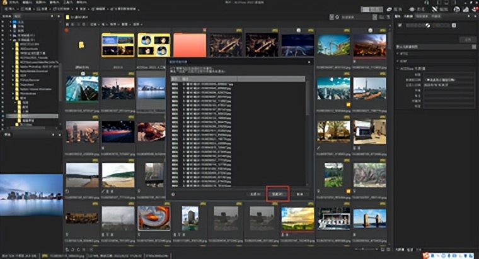
Task: Select the yellow sunset sky field thumbnail
Action: pos(297,219)
